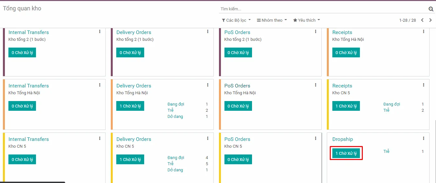The height and width of the screenshot is (183, 436).
Task: Open kebab menu on Dropship card
Action: point(423,138)
